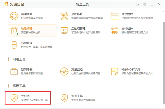Click the 文件粉碎 shredder icon

point(114,31)
